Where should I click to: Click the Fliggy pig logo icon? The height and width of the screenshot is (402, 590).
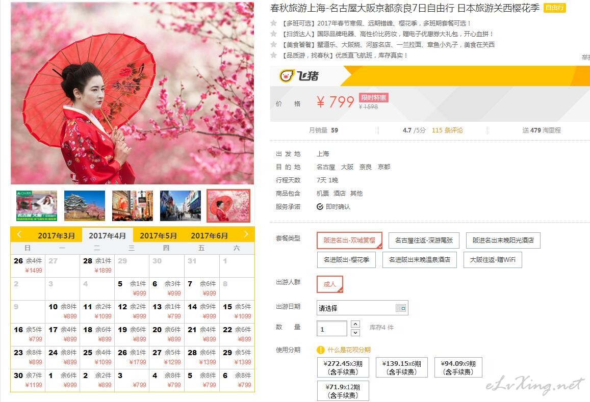pos(287,75)
